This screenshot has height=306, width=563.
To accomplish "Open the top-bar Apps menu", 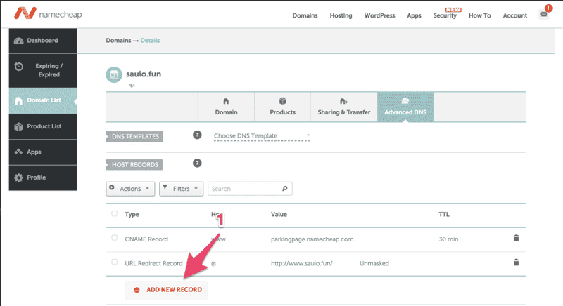I will 414,15.
